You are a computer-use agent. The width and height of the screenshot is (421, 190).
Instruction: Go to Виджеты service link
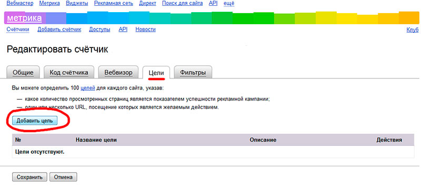click(77, 4)
